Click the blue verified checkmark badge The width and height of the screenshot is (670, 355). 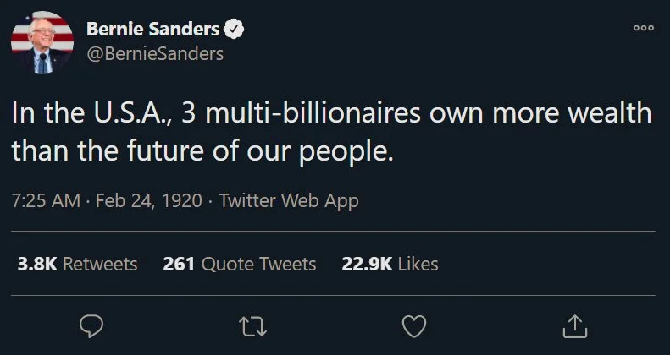point(235,30)
